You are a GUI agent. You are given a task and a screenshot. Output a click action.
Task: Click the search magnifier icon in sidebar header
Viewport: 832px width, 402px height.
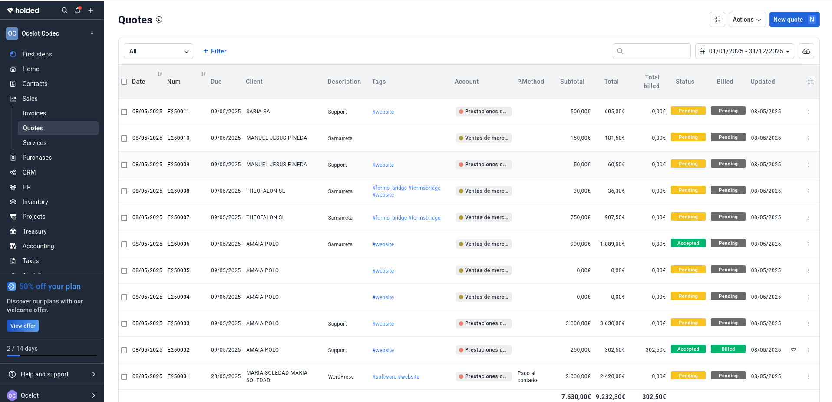64,10
